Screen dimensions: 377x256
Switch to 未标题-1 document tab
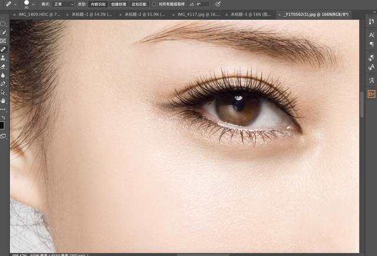point(92,14)
